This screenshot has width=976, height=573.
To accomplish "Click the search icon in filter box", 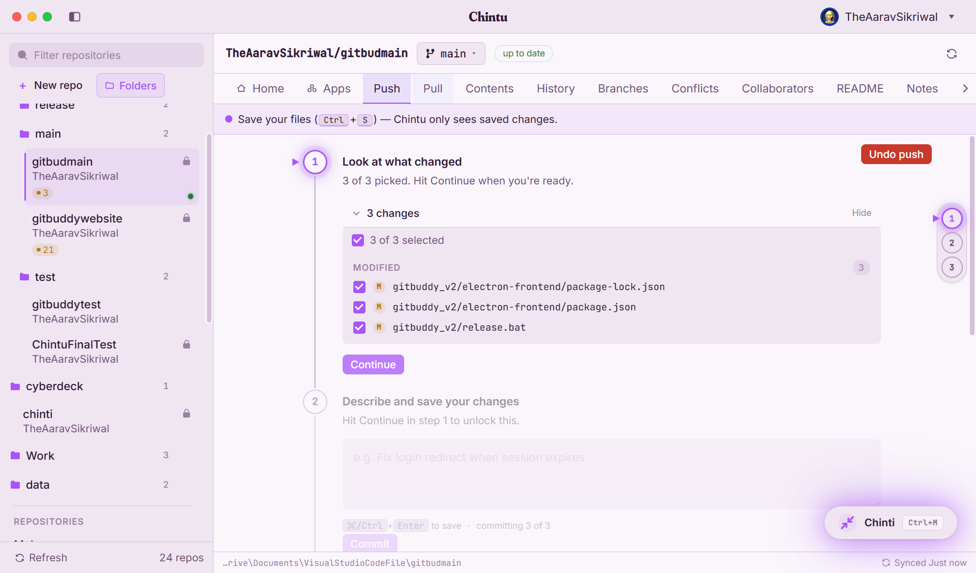I will [x=22, y=55].
